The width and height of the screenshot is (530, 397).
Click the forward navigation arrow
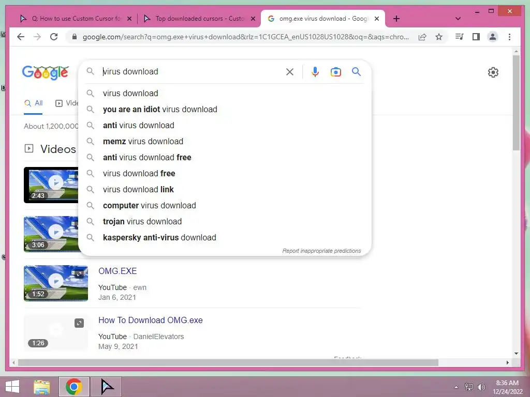pyautogui.click(x=37, y=37)
